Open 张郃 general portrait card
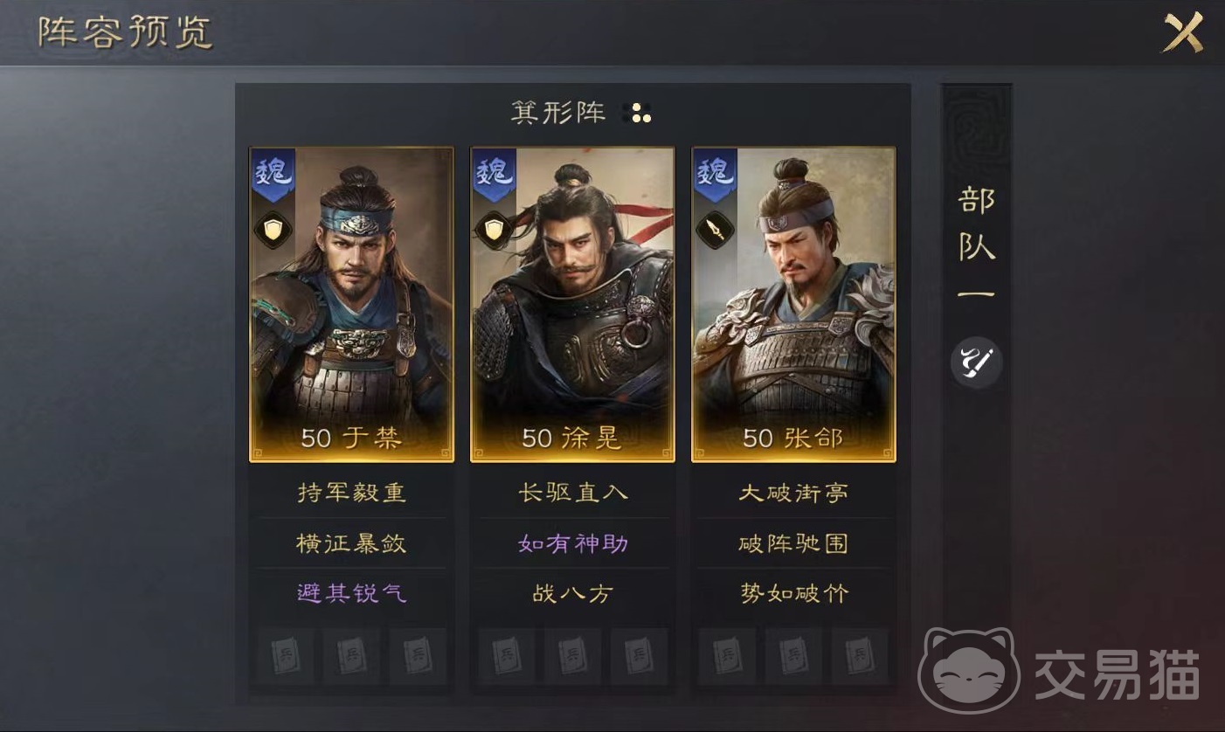 coord(793,304)
